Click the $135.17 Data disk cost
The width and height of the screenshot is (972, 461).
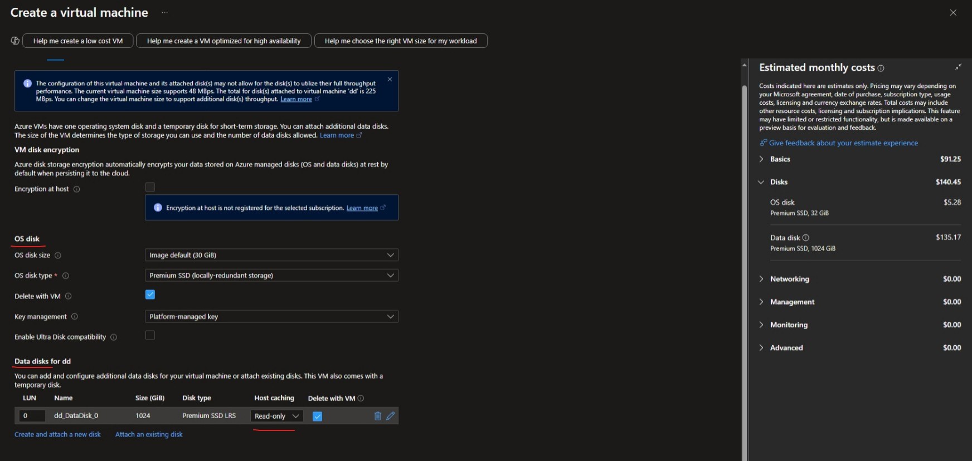(x=948, y=237)
